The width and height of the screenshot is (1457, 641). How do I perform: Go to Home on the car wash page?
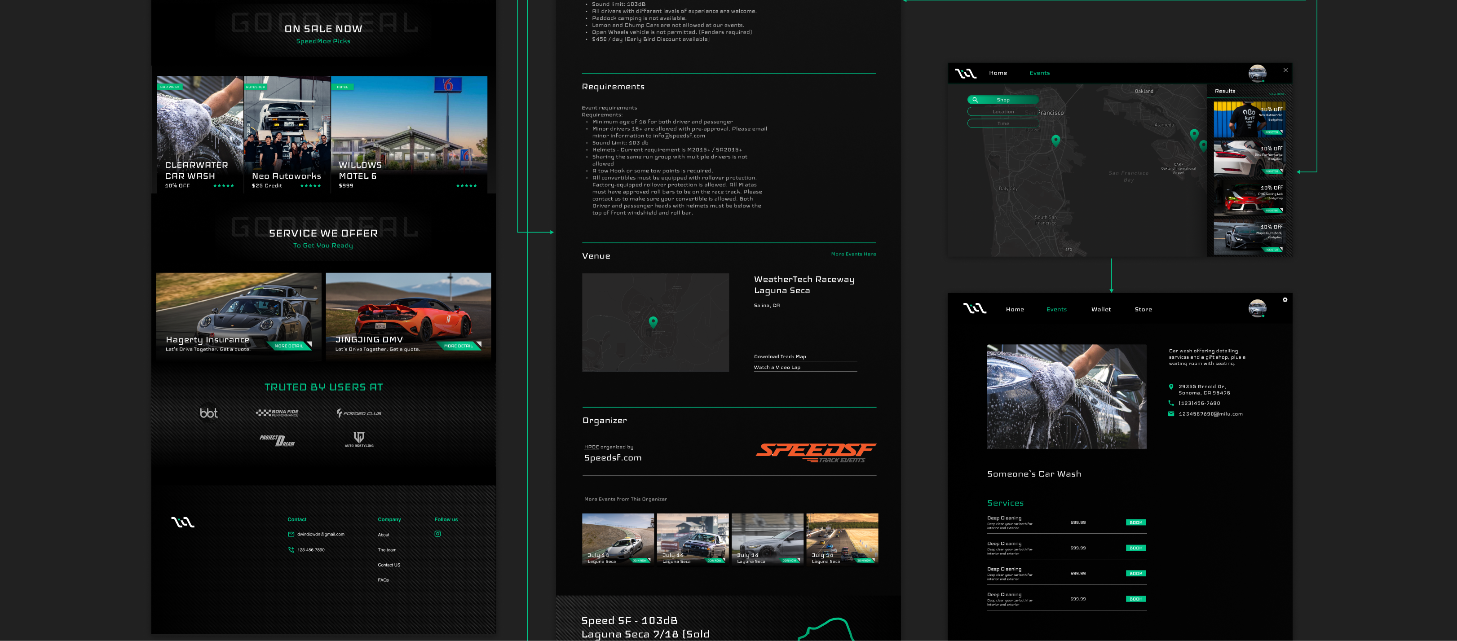coord(1015,309)
